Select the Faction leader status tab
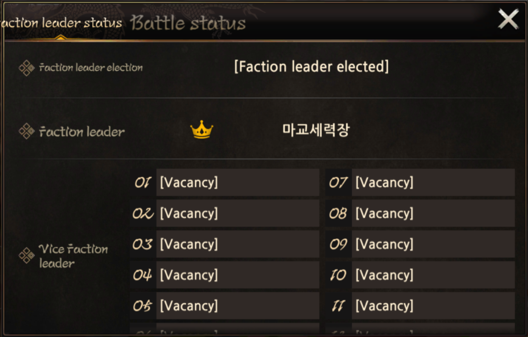Viewport: 528px width, 337px height. (x=62, y=23)
